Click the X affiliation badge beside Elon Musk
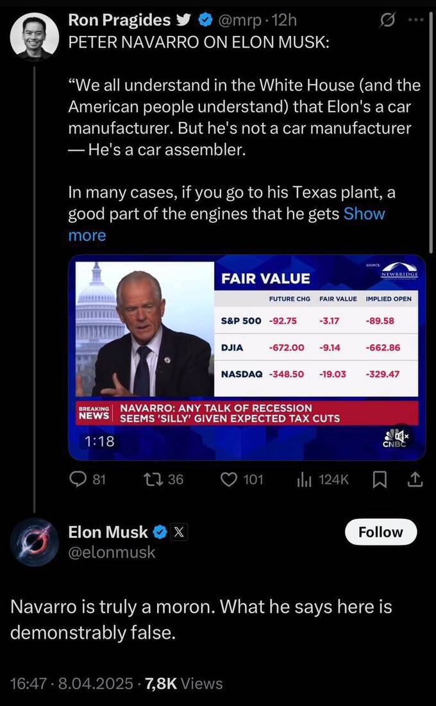The image size is (436, 706). click(x=180, y=533)
